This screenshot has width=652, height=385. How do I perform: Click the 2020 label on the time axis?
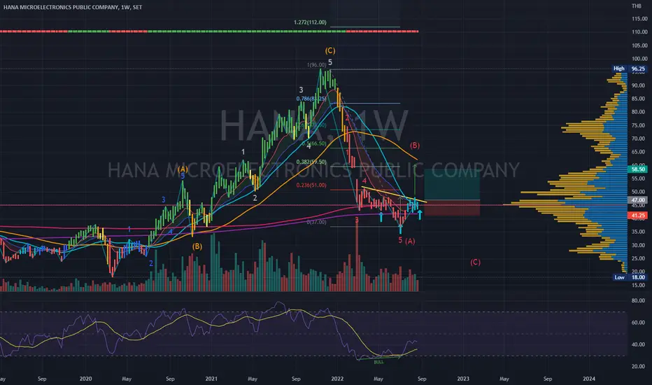pos(85,379)
